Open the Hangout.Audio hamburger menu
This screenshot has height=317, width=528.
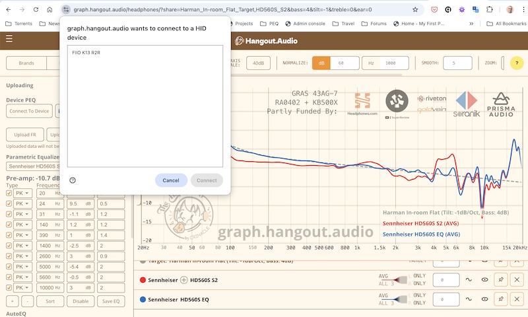click(x=9, y=39)
